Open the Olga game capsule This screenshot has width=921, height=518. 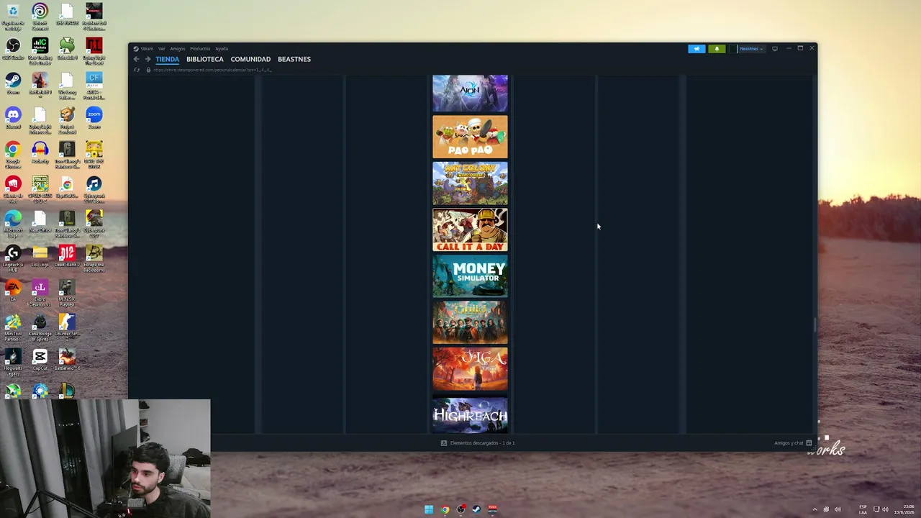(470, 369)
